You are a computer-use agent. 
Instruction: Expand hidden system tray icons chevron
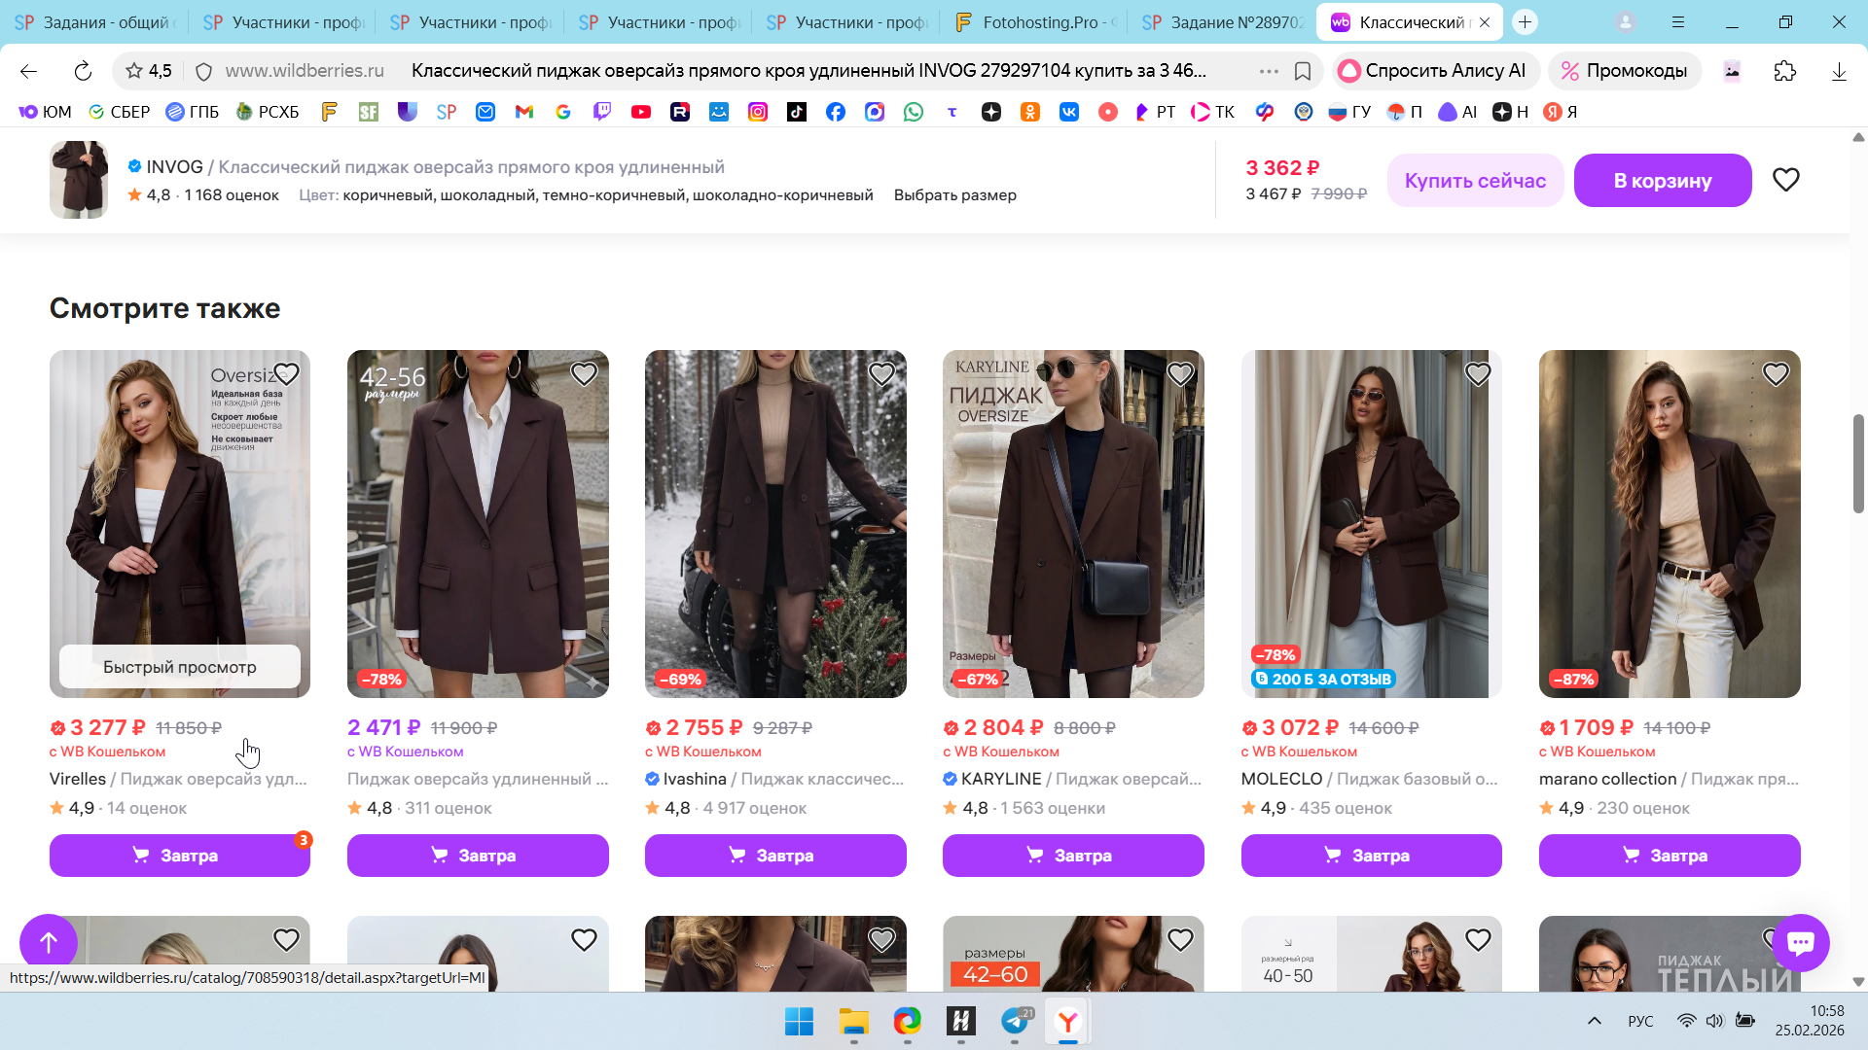coord(1594,1021)
